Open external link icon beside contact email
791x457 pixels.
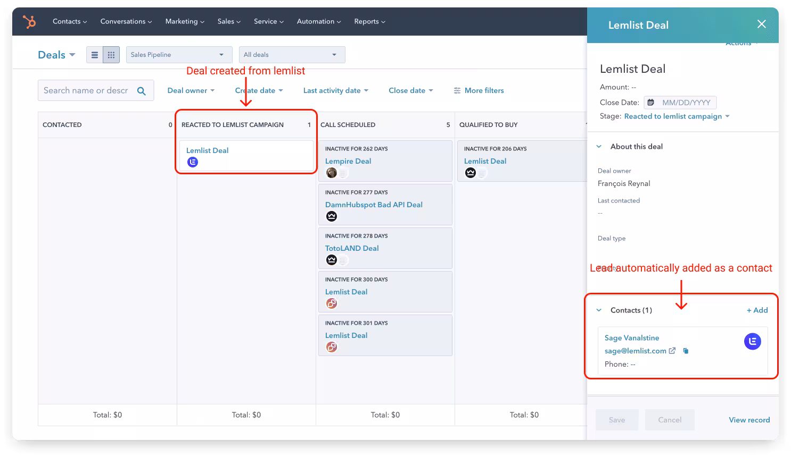click(x=672, y=351)
